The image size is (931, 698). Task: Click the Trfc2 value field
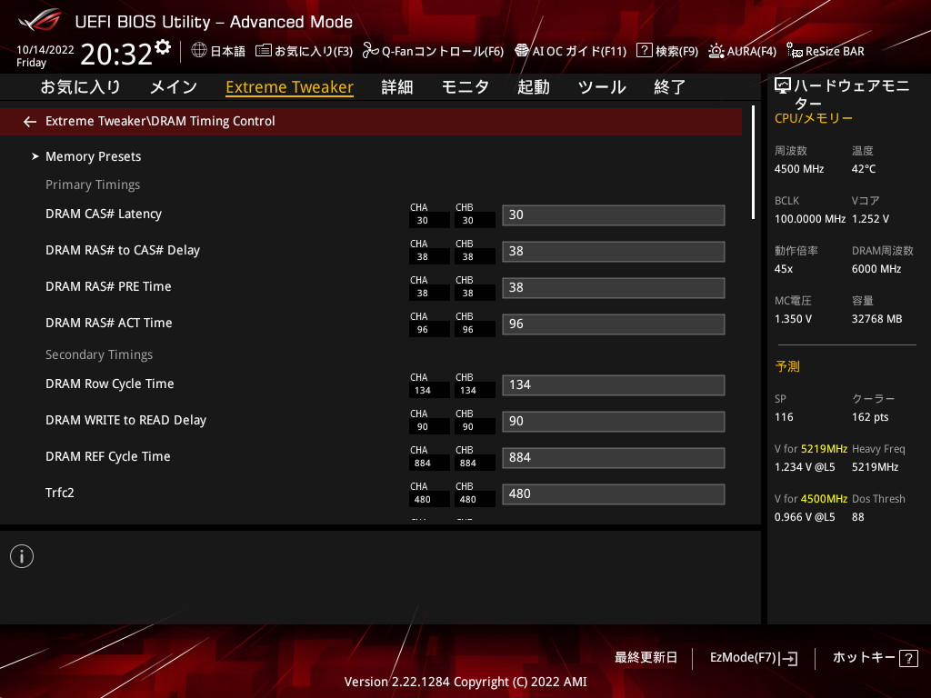tap(614, 494)
